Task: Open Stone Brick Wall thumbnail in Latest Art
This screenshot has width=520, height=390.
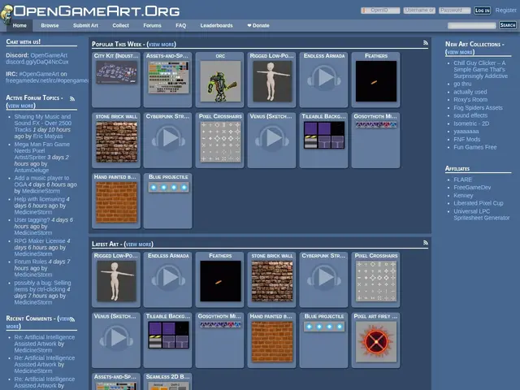Action: point(272,281)
